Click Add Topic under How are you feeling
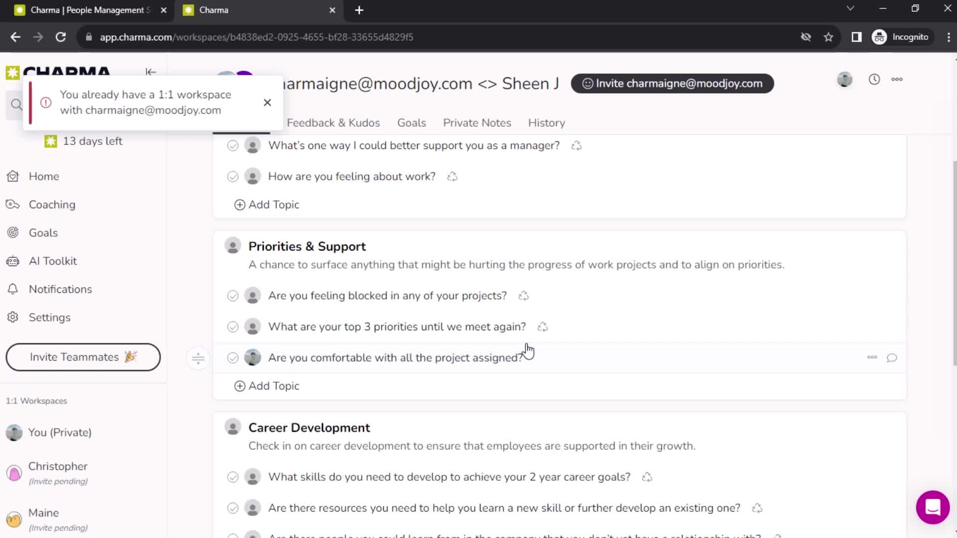The image size is (957, 538). click(x=267, y=205)
